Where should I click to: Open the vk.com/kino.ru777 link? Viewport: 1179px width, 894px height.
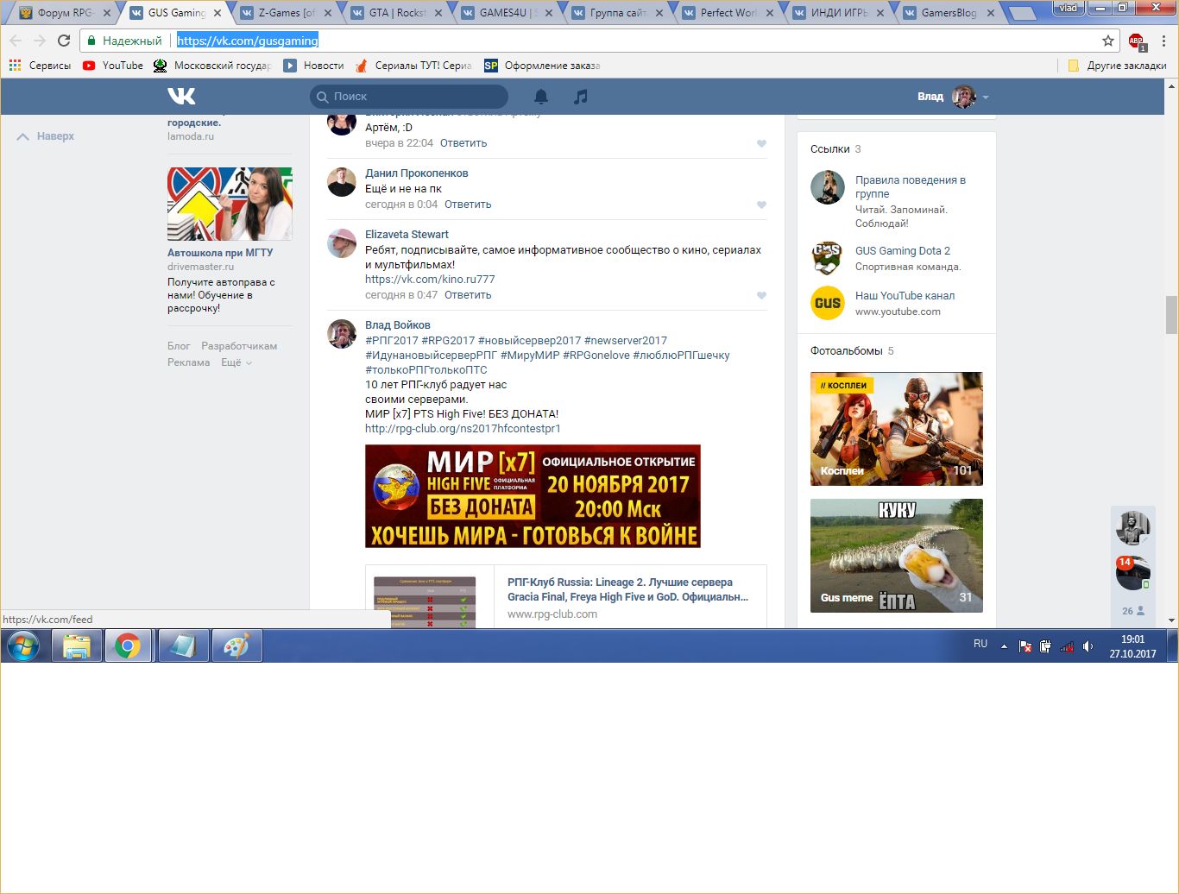tap(430, 280)
